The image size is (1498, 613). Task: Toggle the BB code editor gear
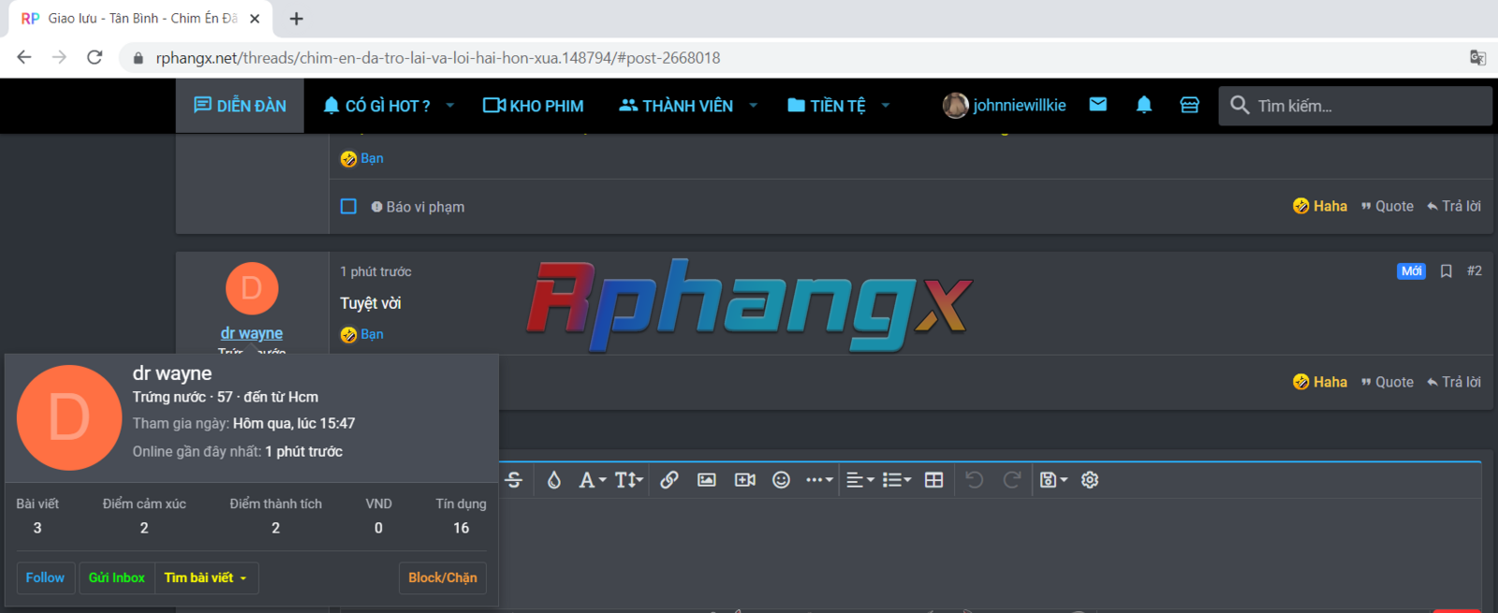(x=1090, y=480)
